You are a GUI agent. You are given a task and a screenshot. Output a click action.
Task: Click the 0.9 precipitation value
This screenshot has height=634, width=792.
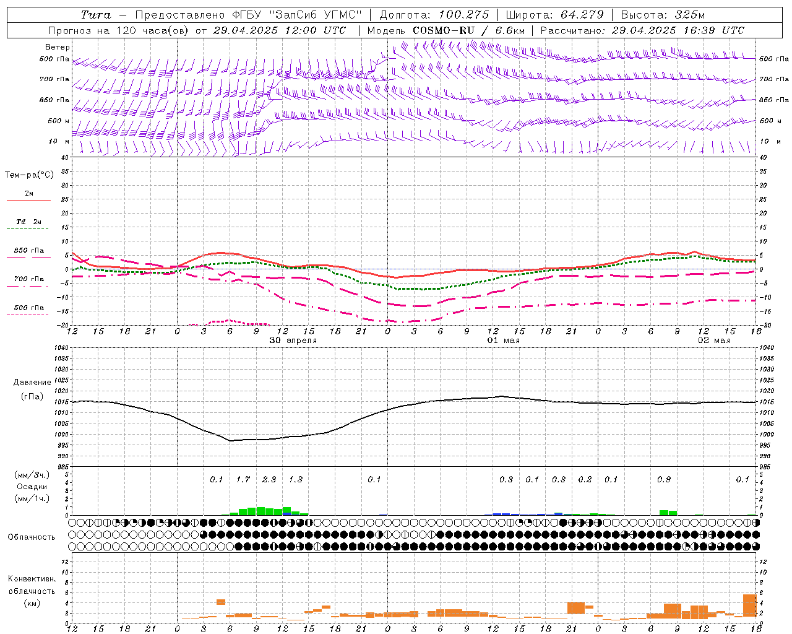(664, 479)
